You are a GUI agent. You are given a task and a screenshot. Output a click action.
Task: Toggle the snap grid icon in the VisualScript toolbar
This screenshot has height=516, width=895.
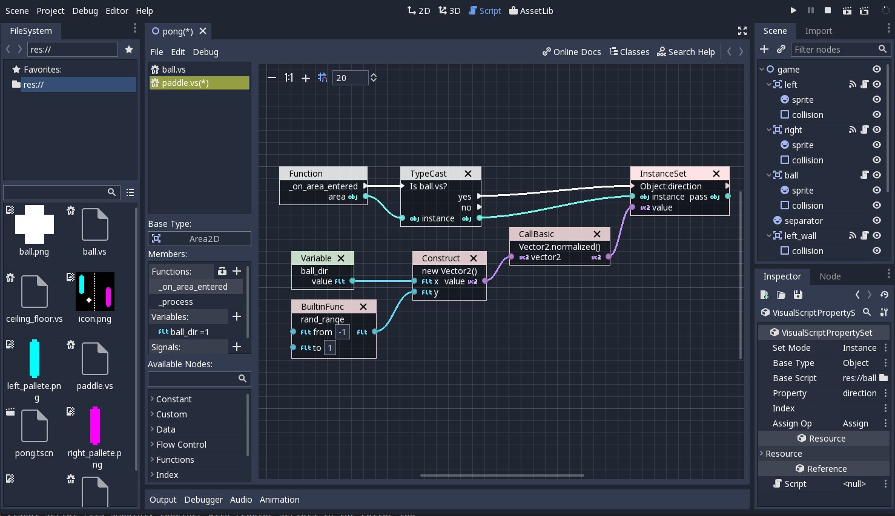tap(322, 77)
